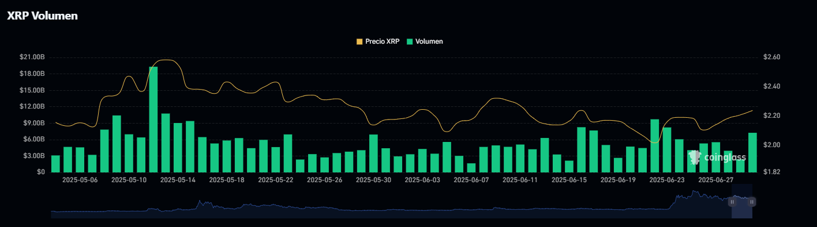
Task: Click the $18.00B volume axis label
Action: [x=32, y=74]
